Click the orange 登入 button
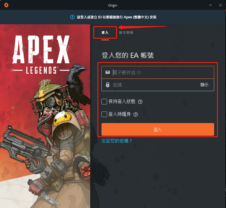This screenshot has width=226, height=208. coord(158,129)
